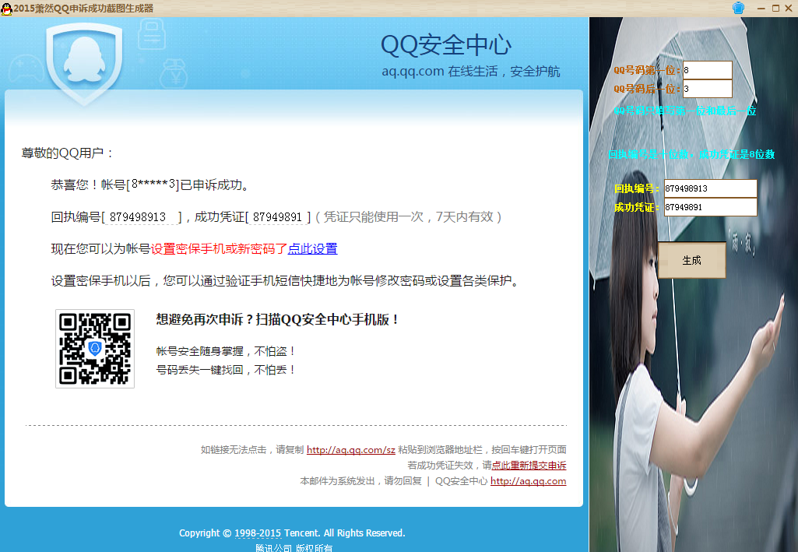Screen dimensions: 798x552
Task: Open the 点此设置 link
Action: point(311,248)
